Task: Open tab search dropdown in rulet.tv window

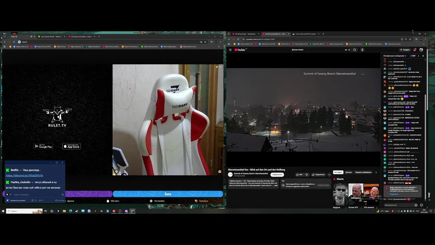Action: tap(4, 36)
